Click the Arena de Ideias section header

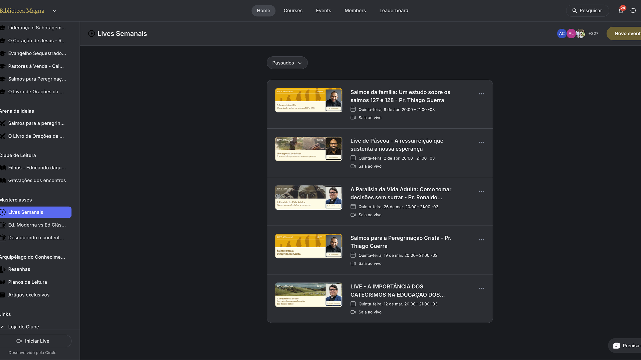[x=17, y=111]
